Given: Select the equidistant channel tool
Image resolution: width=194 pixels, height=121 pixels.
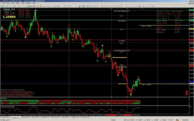Looking at the screenshot, I should tap(139, 6).
